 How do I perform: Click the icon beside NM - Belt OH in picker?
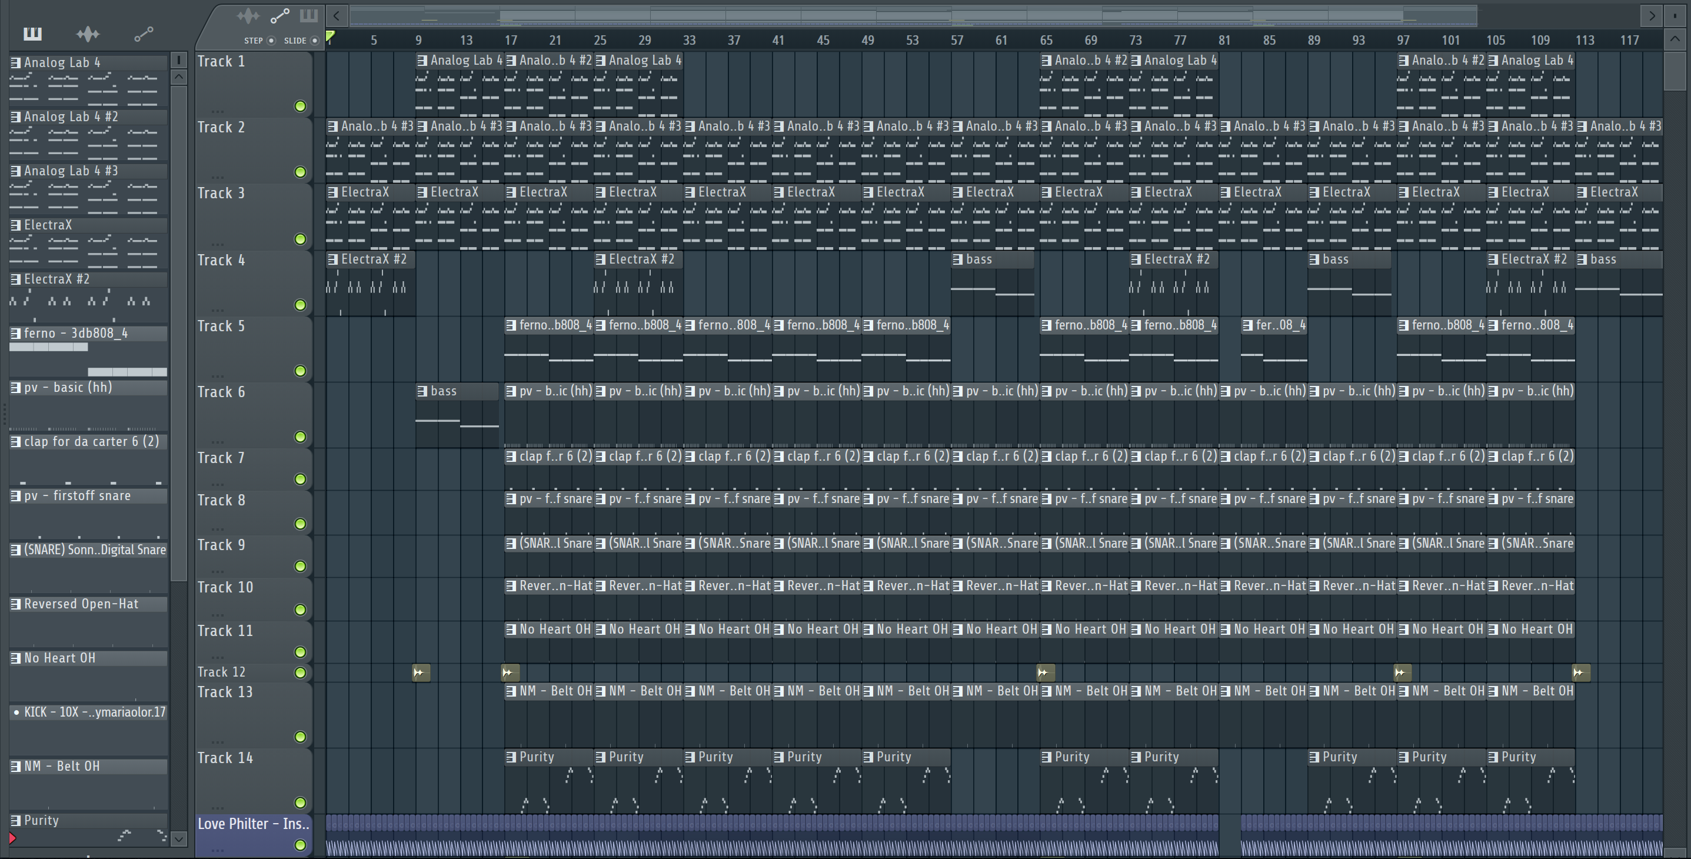(x=16, y=767)
